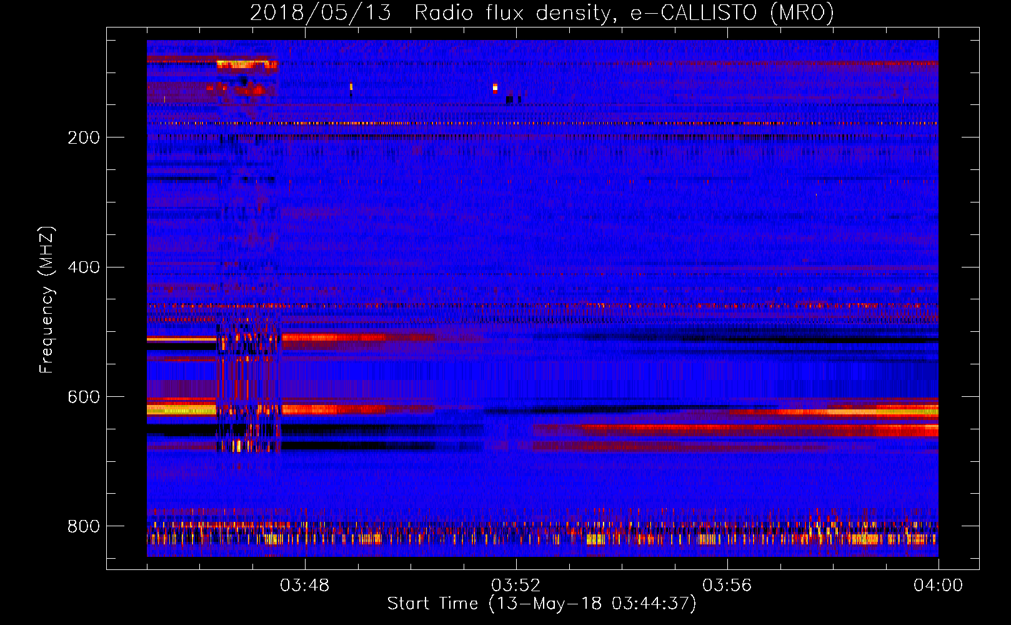The height and width of the screenshot is (625, 1011).
Task: Click the 600 frequency tick label
Action: 84,397
